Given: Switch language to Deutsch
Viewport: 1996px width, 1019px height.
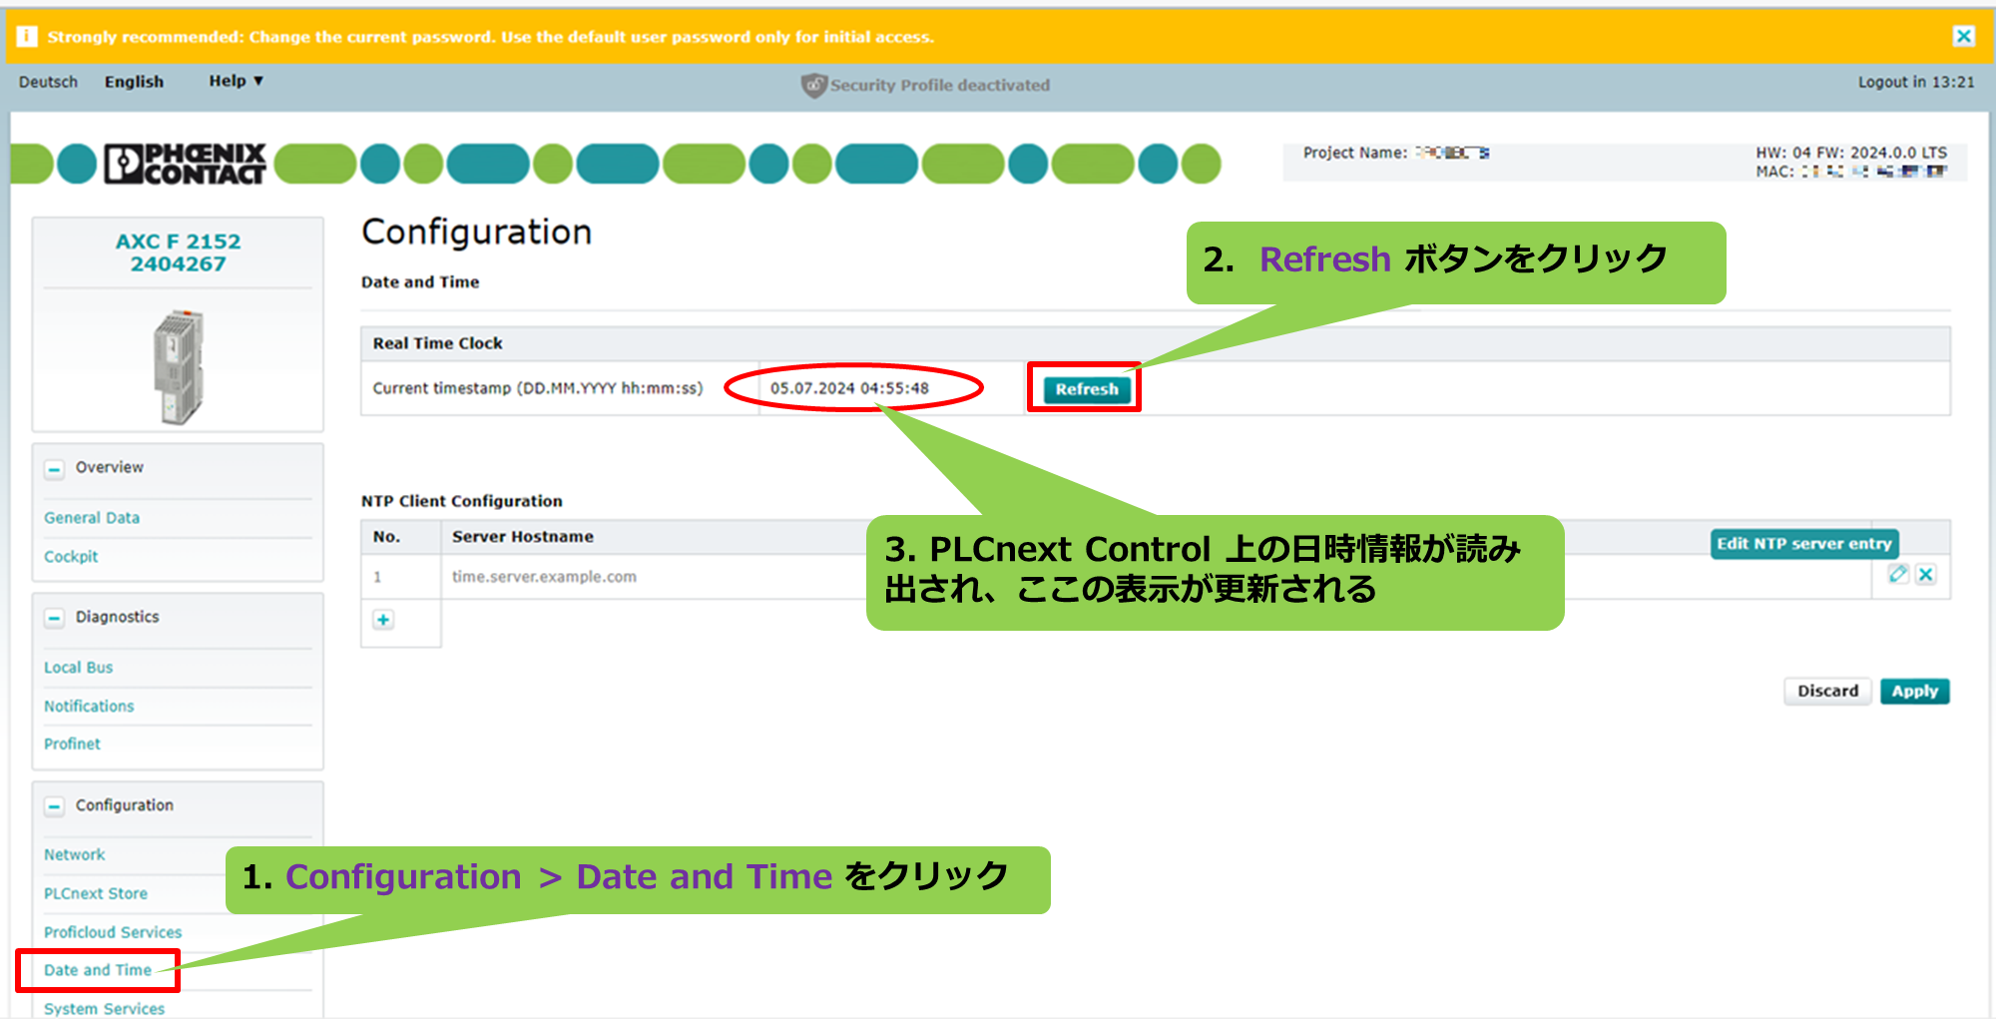Looking at the screenshot, I should click(x=48, y=82).
